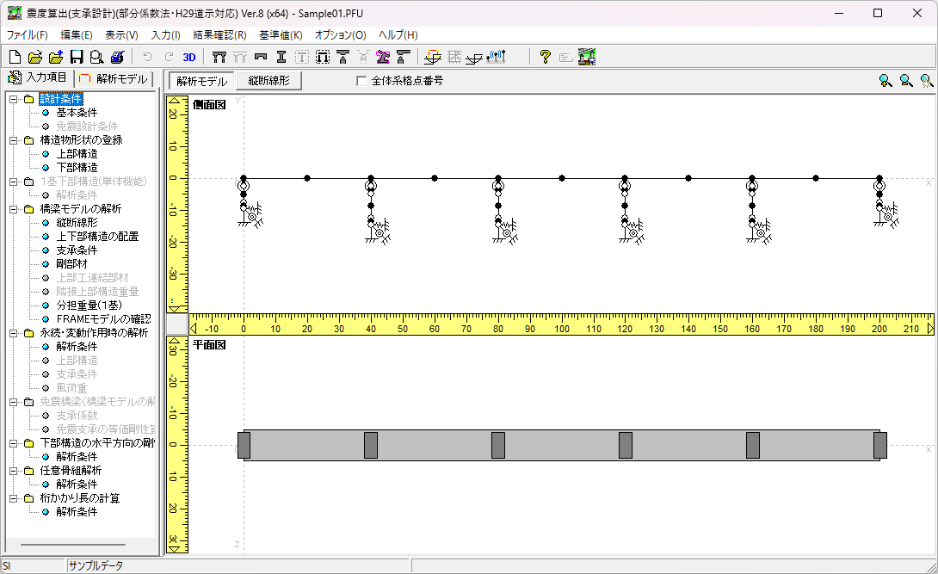
Task: Click the fit-to-view magnifier with sparkle icon
Action: point(927,81)
